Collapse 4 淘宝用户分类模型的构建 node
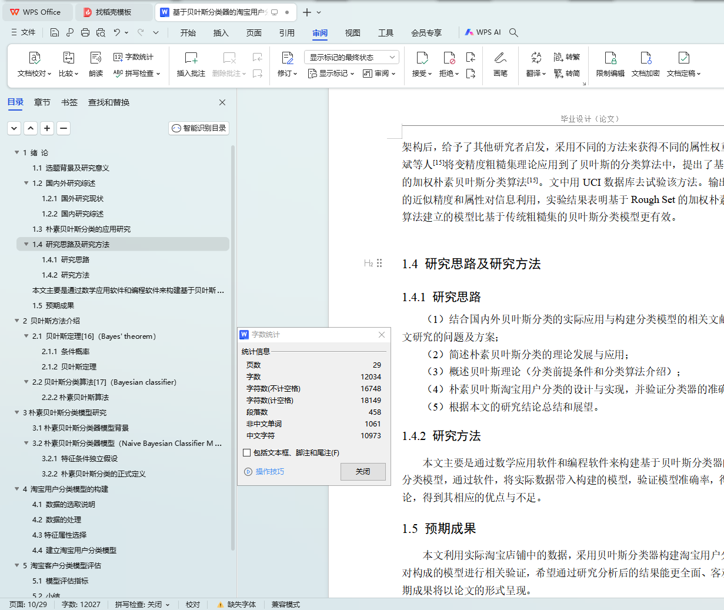This screenshot has width=724, height=610. (x=16, y=489)
